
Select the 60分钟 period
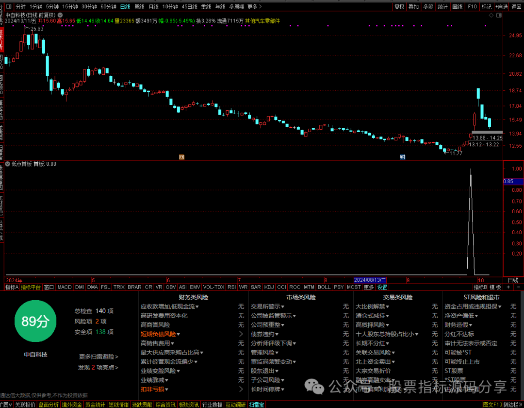(x=108, y=7)
